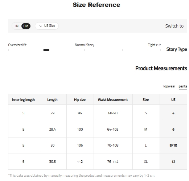The width and height of the screenshot is (189, 181).
Task: Click the M size cell
Action: point(146,129)
